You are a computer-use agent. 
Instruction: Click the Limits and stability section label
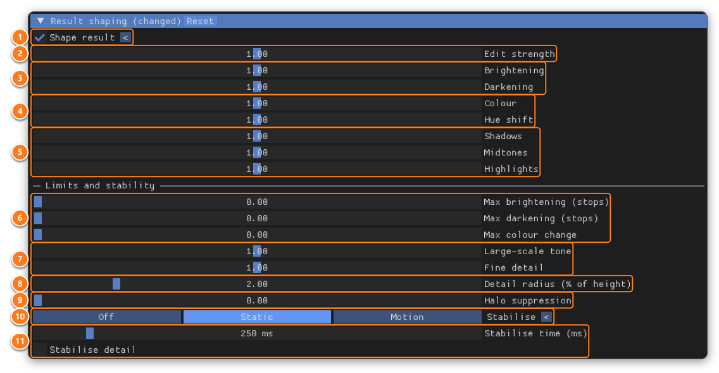coord(100,186)
